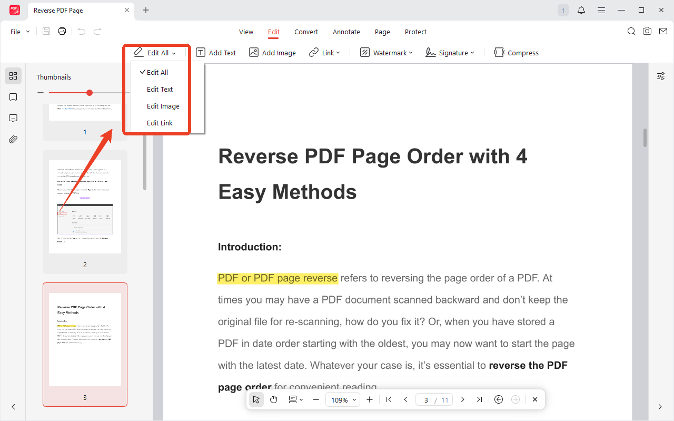Open the File menu dropdown
This screenshot has height=421, width=674.
click(x=20, y=32)
